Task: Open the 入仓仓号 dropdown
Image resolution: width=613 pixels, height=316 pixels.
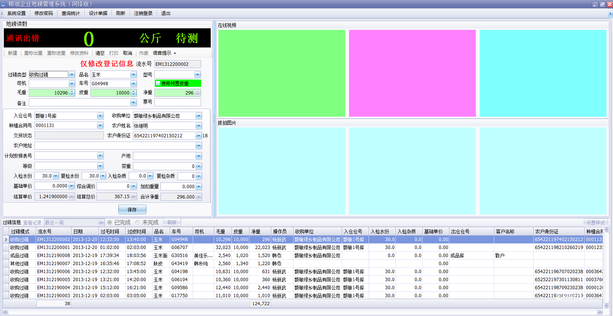Action: click(100, 116)
